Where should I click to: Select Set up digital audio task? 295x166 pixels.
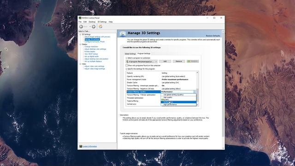click(x=91, y=56)
